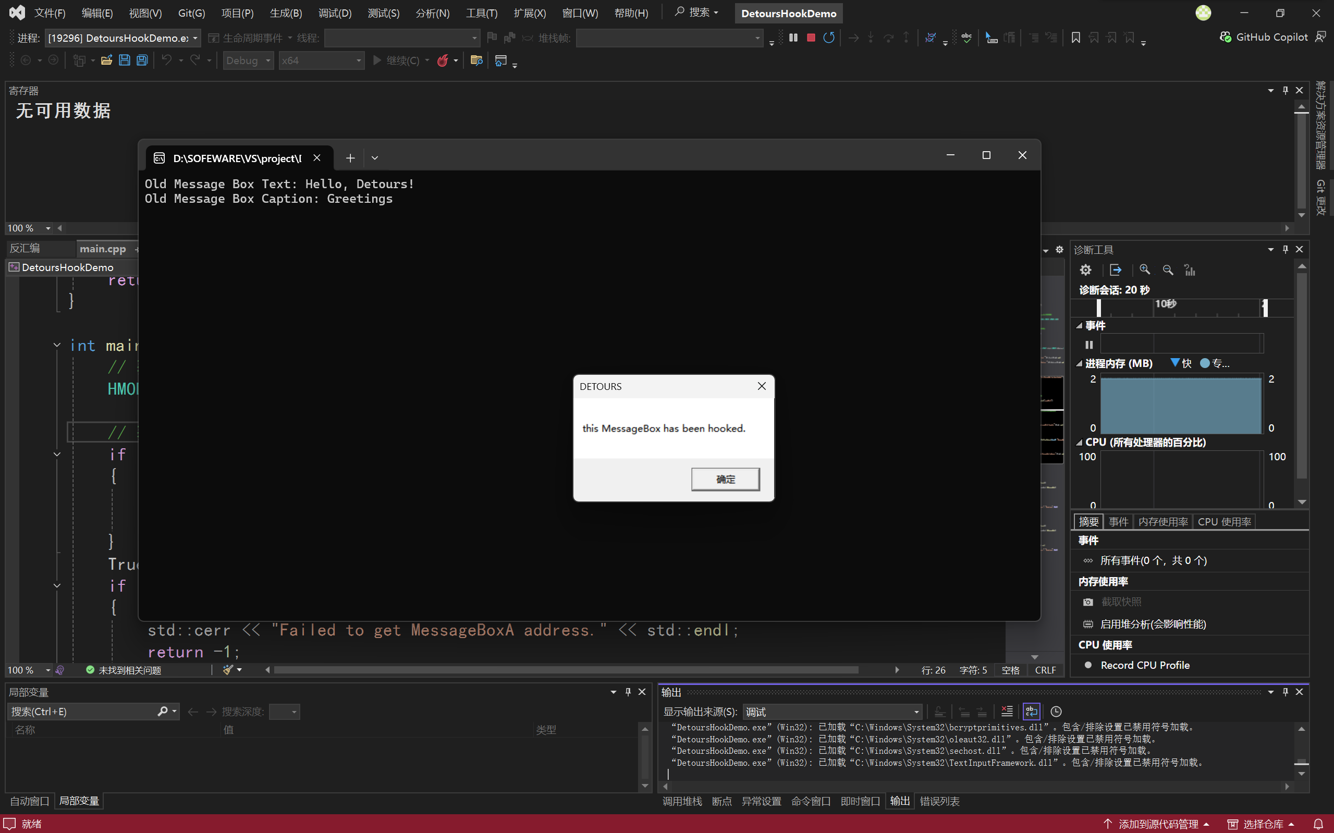
Task: Open the Debug configuration dropdown
Action: point(248,60)
